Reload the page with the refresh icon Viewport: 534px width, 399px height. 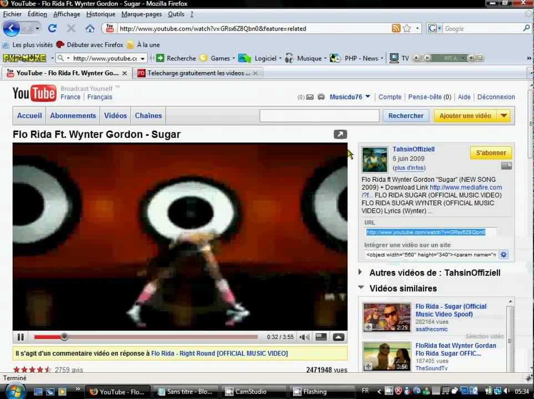pos(52,28)
